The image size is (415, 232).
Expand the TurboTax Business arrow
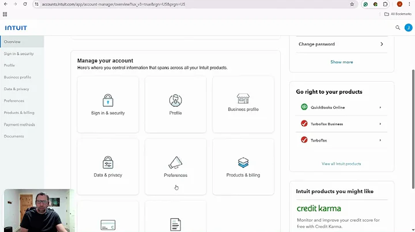pos(380,123)
